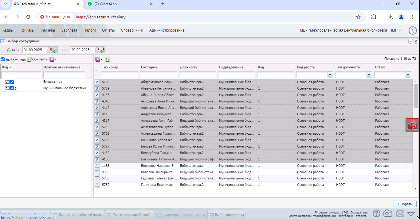
Task: Click the red floating widget icon at right edge
Action: 413,125
